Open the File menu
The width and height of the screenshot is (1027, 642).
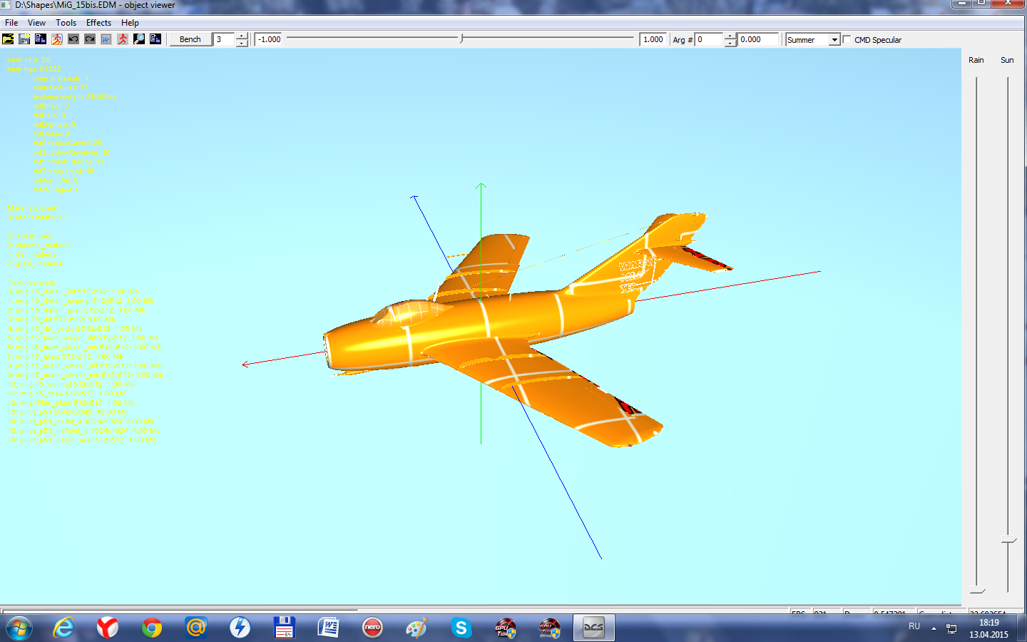(11, 23)
